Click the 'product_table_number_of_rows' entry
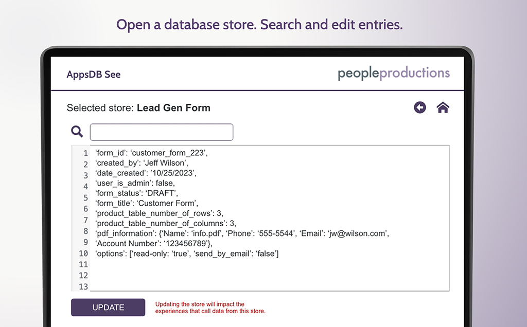The width and height of the screenshot is (527, 327). tap(159, 213)
